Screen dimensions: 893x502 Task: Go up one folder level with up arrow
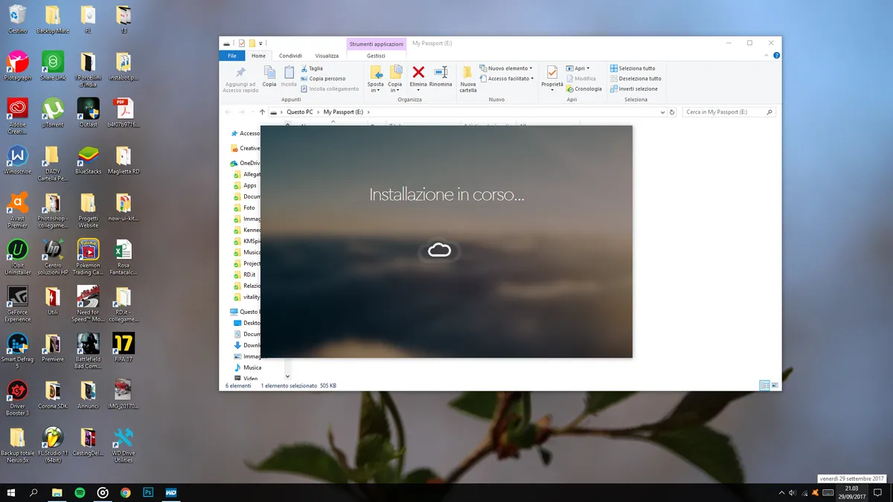[x=262, y=112]
